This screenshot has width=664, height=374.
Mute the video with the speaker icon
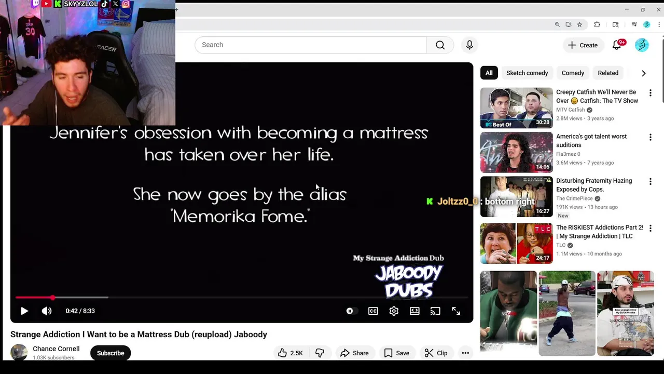pos(47,311)
